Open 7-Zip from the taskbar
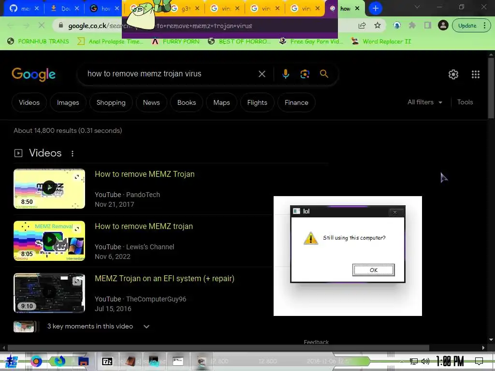The width and height of the screenshot is (495, 371). click(x=107, y=361)
